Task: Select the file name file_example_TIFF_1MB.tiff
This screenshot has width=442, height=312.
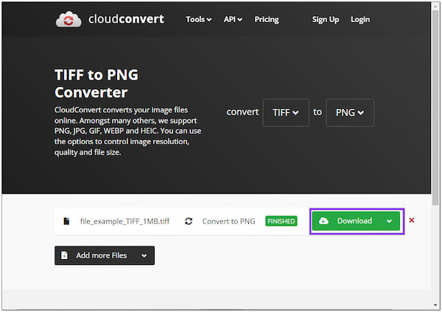Action: coord(124,221)
